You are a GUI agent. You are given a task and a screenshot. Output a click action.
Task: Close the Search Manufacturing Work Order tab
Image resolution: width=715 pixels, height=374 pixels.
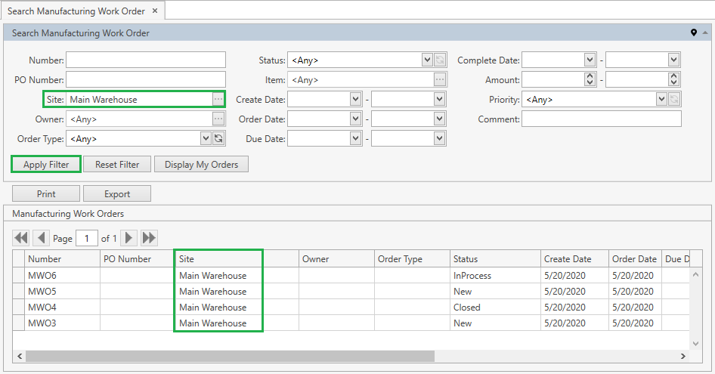pos(155,11)
